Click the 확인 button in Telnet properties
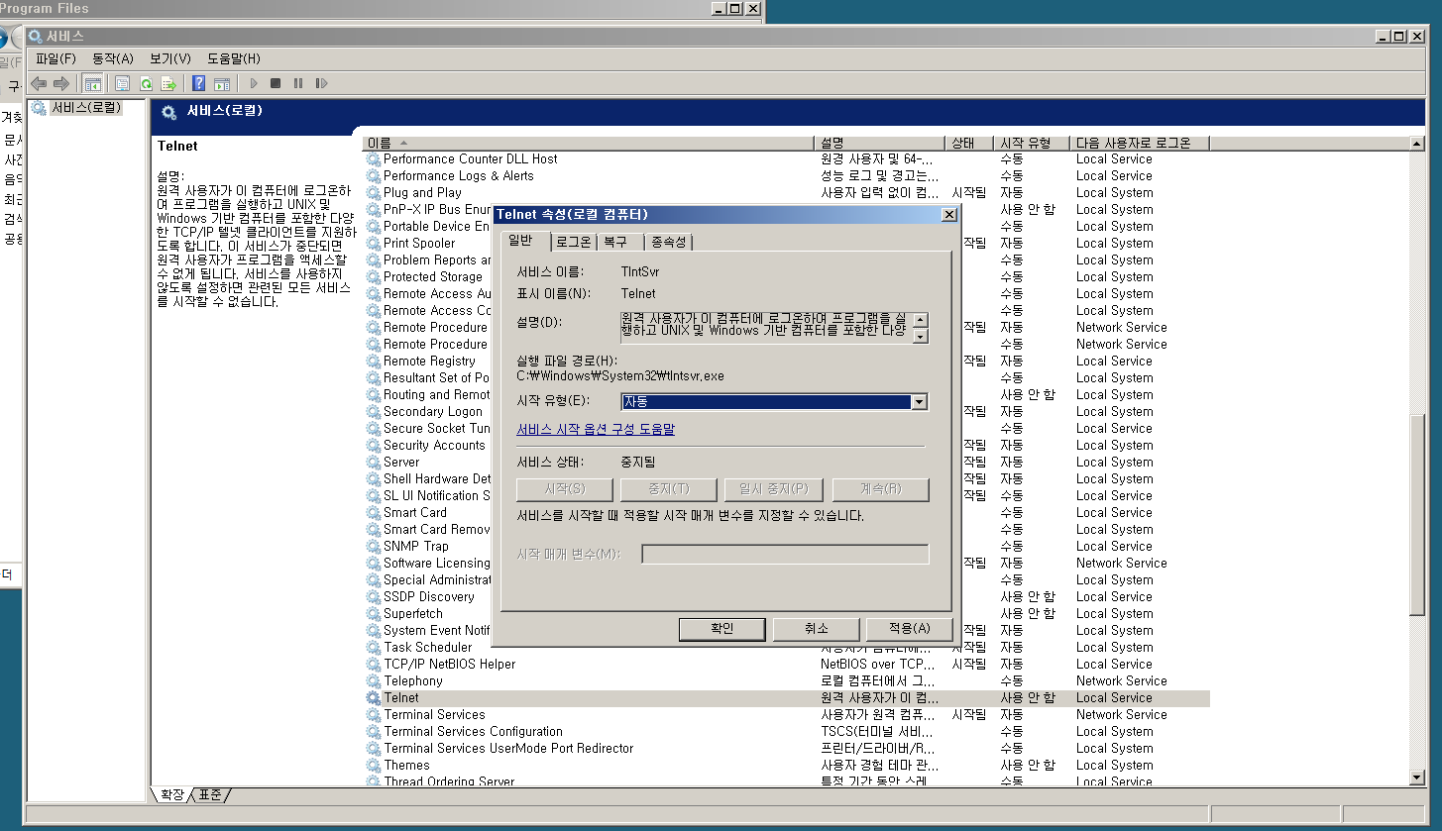1442x831 pixels. click(x=721, y=629)
